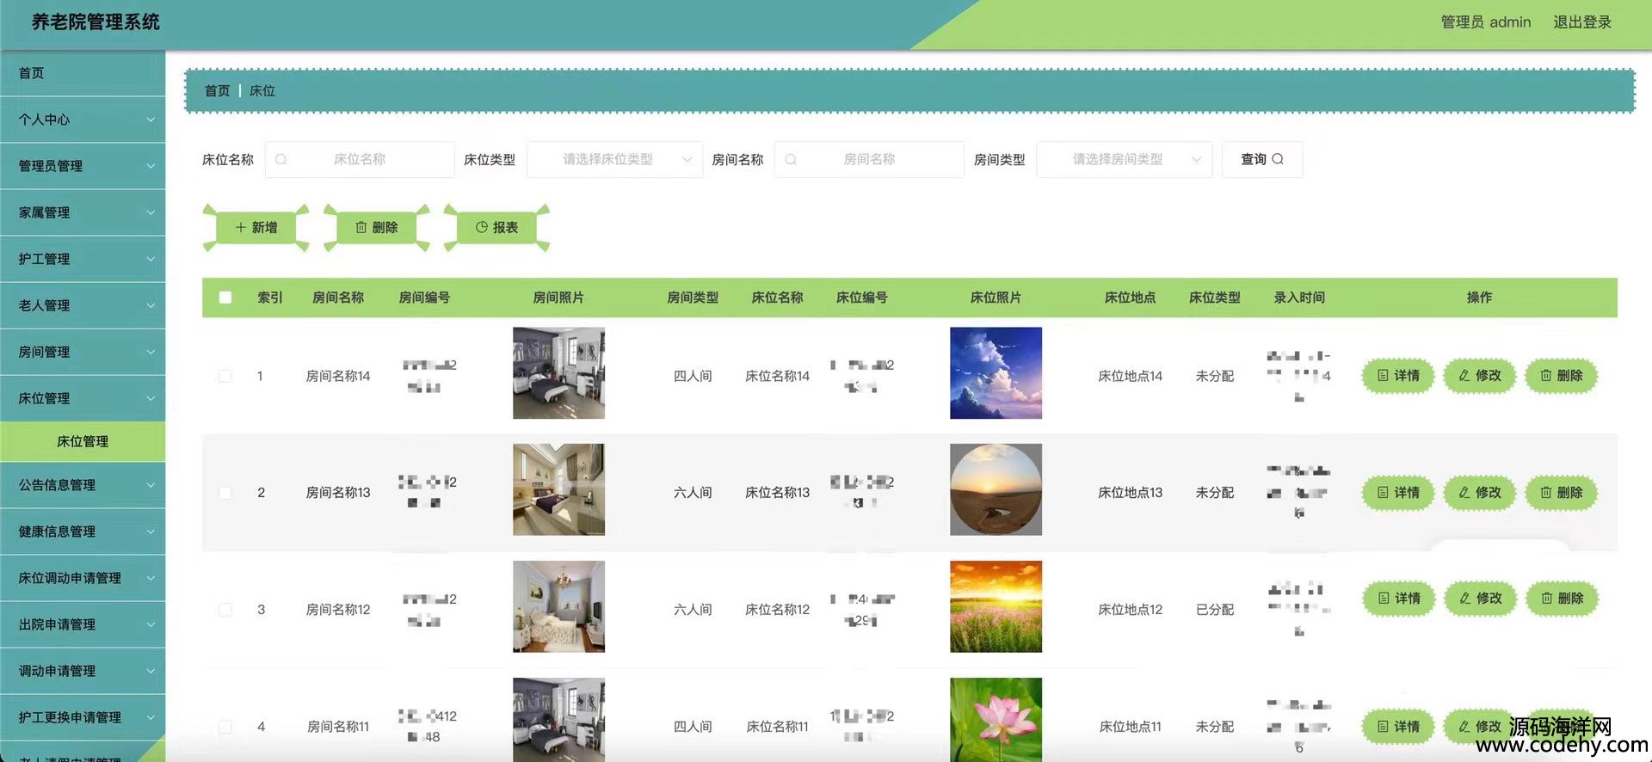This screenshot has width=1652, height=762.
Task: Open sunset bed photo for 床位名称13
Action: coord(996,489)
